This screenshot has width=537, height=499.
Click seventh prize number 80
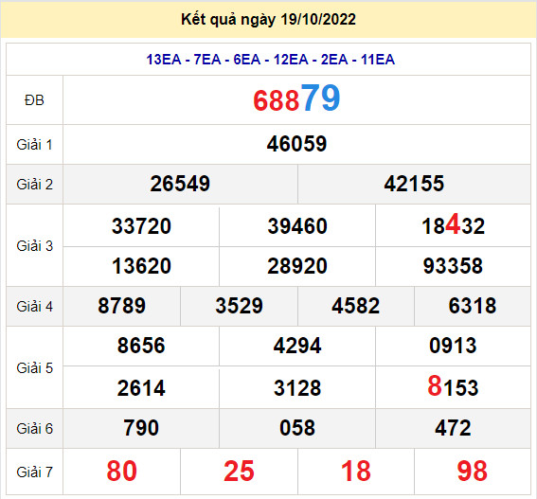(x=121, y=472)
